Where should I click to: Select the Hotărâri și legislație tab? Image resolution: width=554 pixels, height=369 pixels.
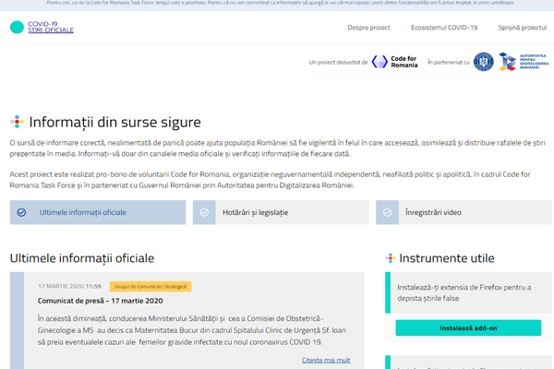(281, 212)
